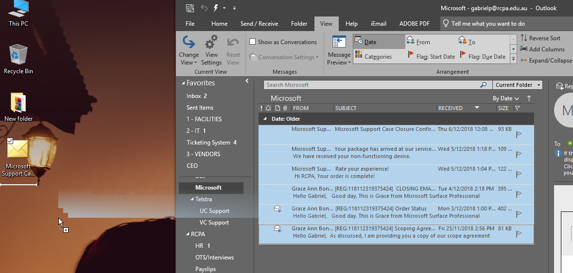Arrange by Flag: Due Date

(x=483, y=56)
